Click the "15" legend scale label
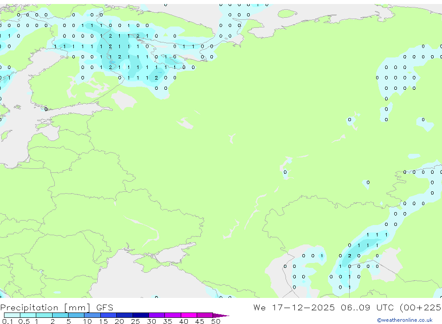Screen dimensions: 442x324 (103, 321)
